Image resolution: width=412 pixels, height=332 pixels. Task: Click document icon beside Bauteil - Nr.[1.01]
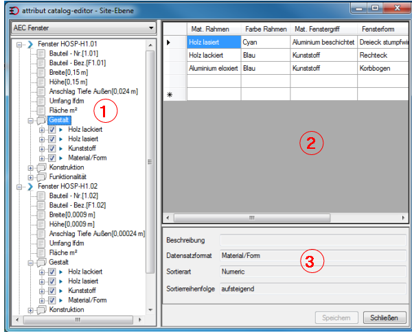tap(41, 54)
